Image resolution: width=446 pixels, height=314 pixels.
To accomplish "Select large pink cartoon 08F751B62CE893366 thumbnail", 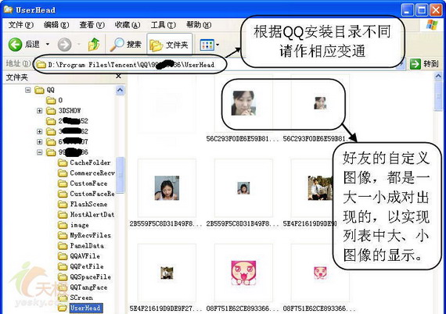I will coord(243,273).
